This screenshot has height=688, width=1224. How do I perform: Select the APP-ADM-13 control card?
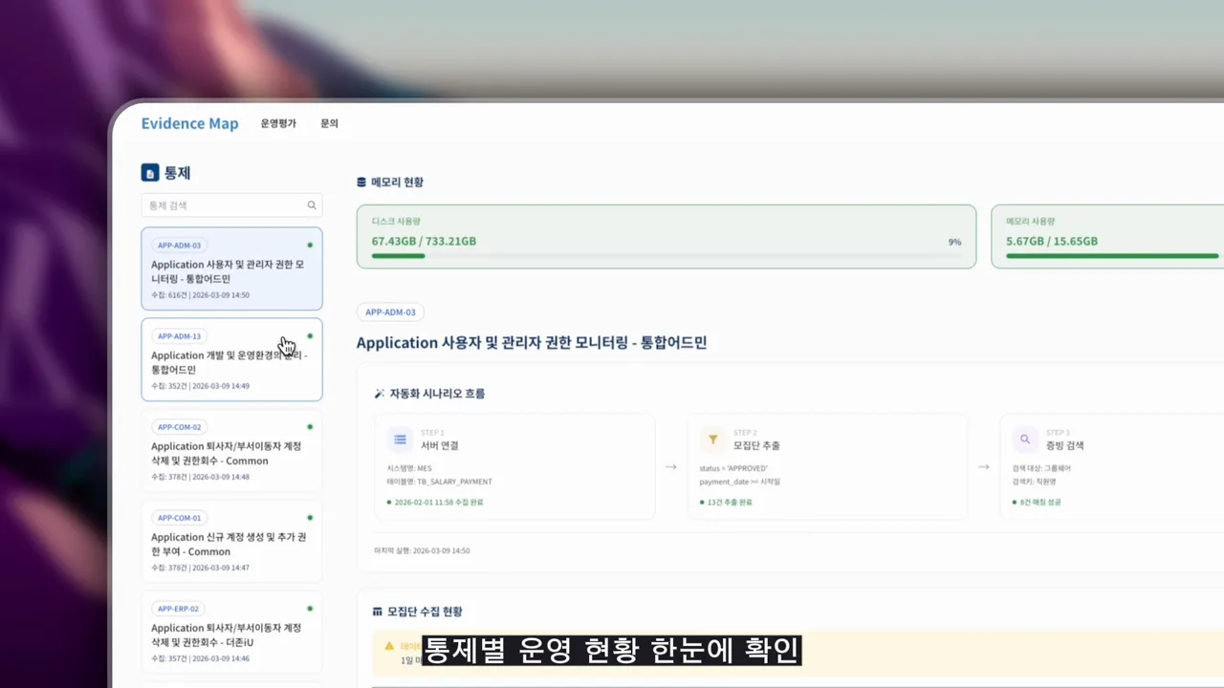point(231,359)
